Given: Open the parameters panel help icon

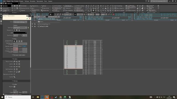Looking at the screenshot, I should pyautogui.click(x=27, y=16).
